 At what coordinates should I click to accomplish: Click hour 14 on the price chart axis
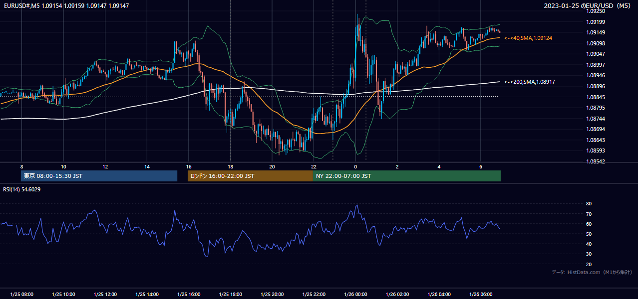tap(147, 166)
